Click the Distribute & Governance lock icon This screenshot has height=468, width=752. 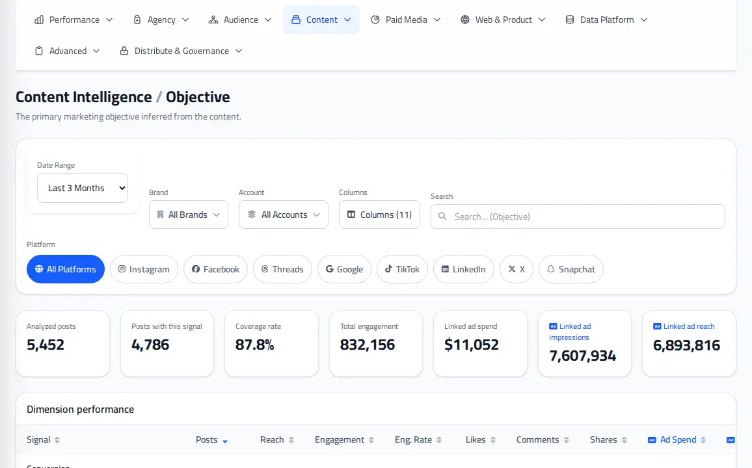coord(124,51)
